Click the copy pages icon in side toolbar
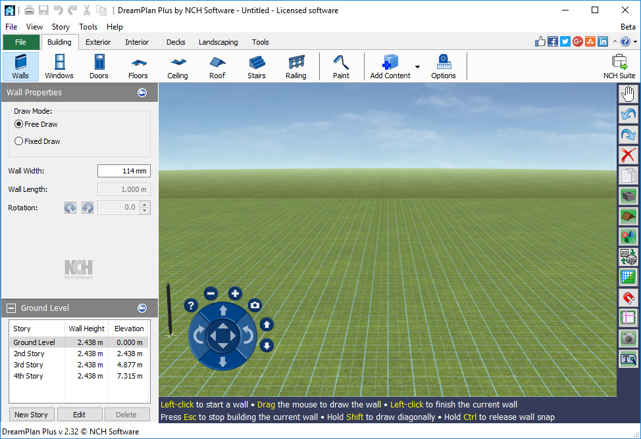This screenshot has height=439, width=641. click(x=628, y=175)
